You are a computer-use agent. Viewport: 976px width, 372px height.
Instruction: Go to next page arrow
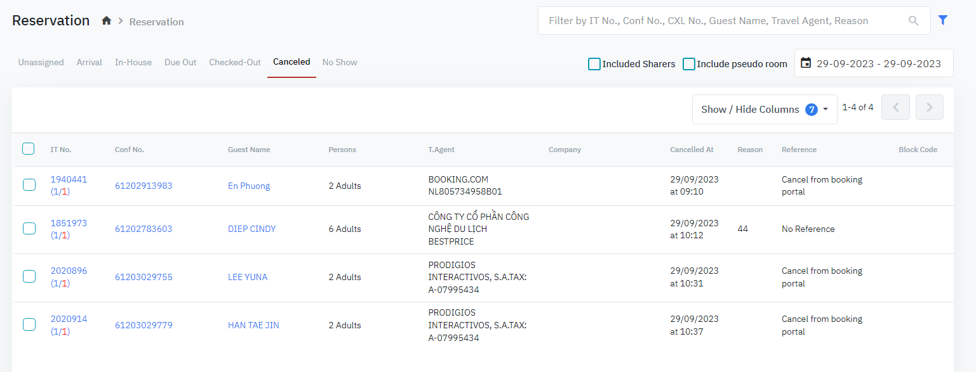point(929,108)
